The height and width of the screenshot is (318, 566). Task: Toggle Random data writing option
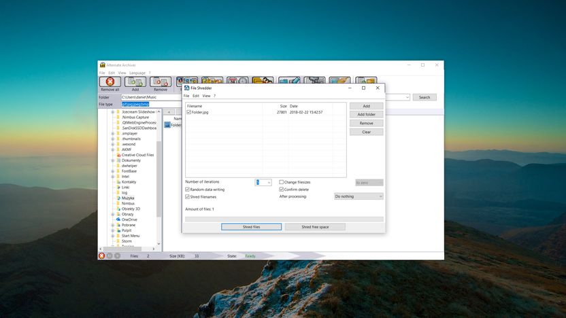(187, 190)
